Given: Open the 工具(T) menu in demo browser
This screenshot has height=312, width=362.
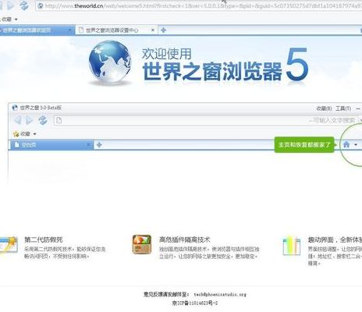Looking at the screenshot, I should [x=343, y=108].
